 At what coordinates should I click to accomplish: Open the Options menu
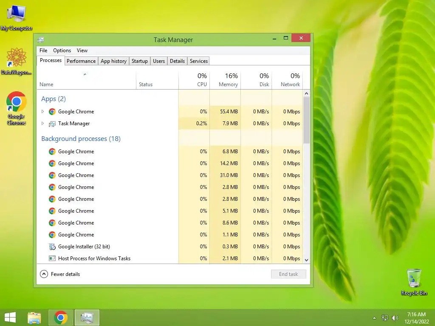62,51
